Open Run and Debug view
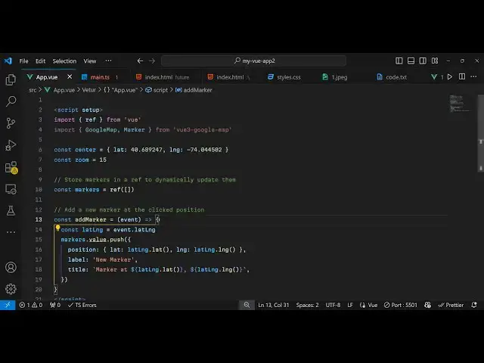The width and height of the screenshot is (484, 363). click(11, 145)
